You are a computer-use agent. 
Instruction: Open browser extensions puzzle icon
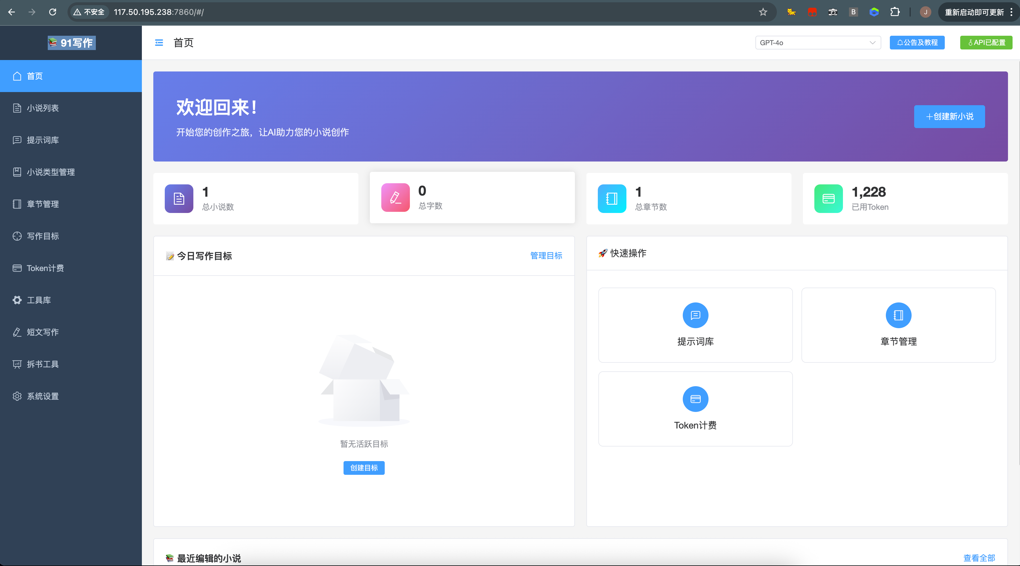click(894, 12)
